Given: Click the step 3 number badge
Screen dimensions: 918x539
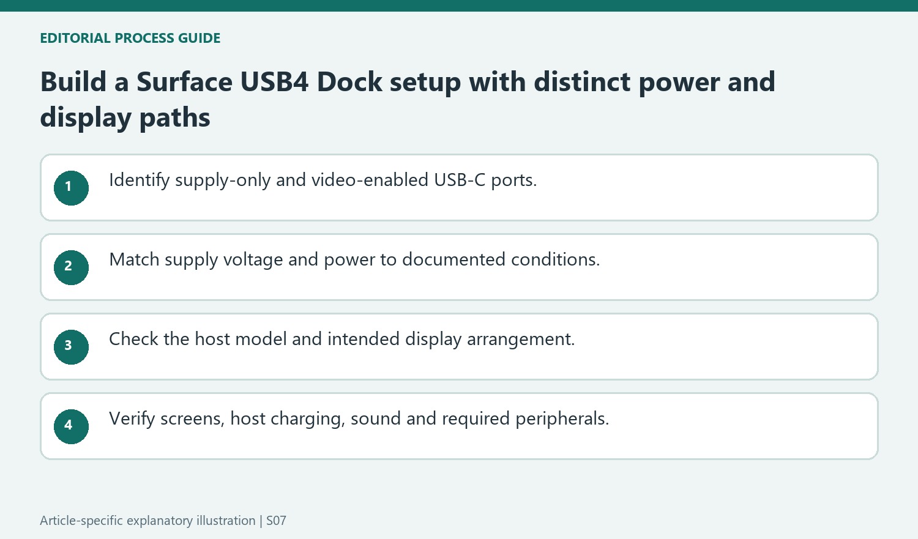Looking at the screenshot, I should 71,347.
